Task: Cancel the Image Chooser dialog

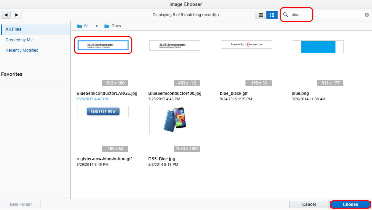Action: [309, 204]
